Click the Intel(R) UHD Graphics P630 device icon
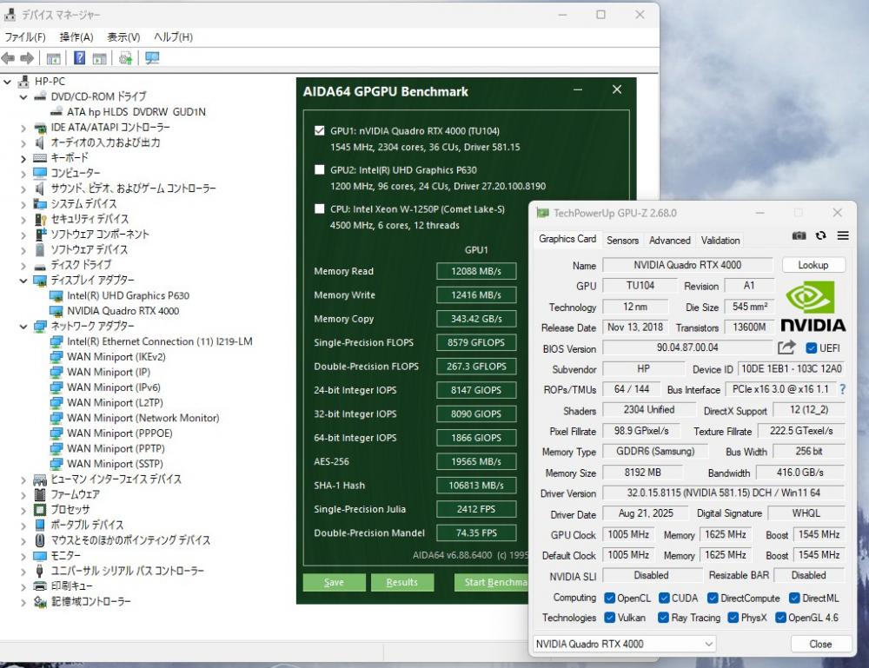Screen dimensions: 869x668 (56, 295)
